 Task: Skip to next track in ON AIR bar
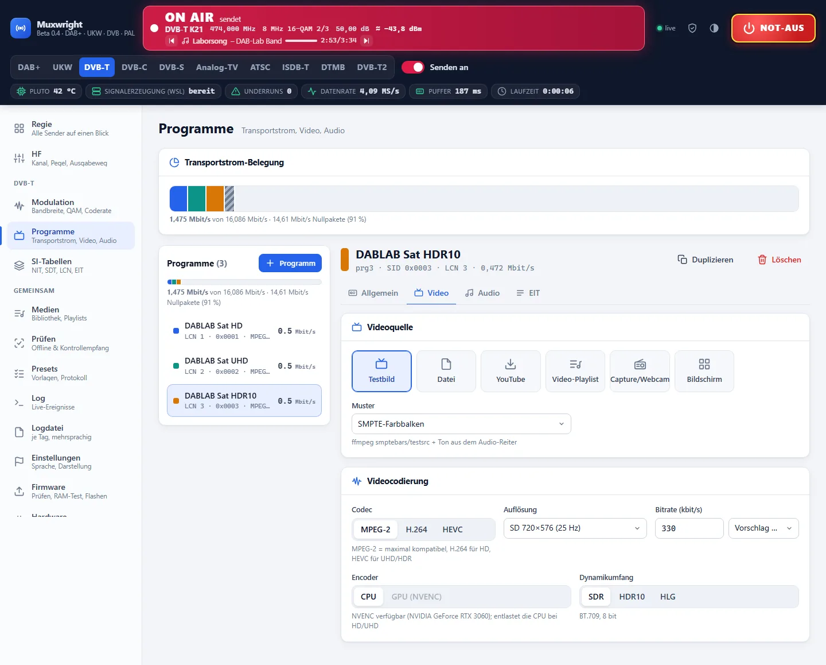click(367, 41)
